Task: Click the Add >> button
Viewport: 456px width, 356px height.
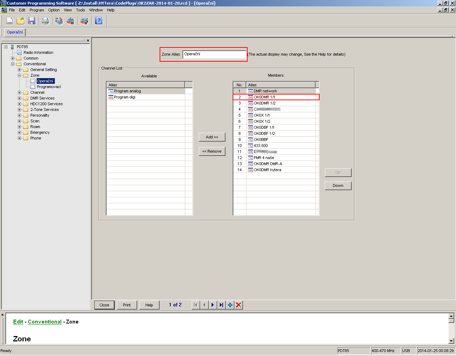Action: [x=212, y=137]
